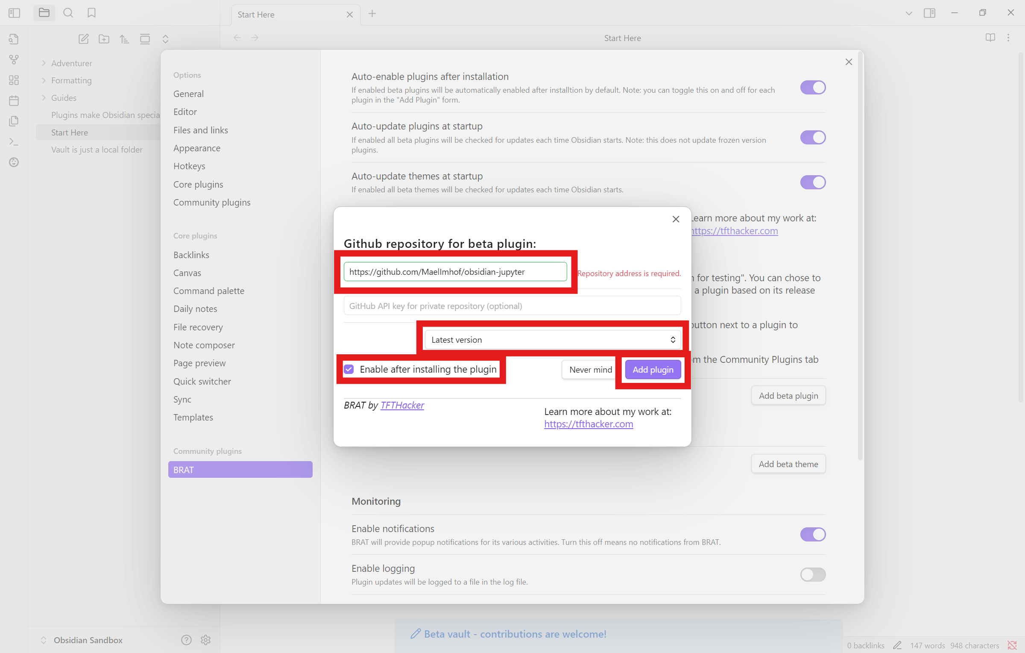Open Files and links settings

[x=200, y=130]
